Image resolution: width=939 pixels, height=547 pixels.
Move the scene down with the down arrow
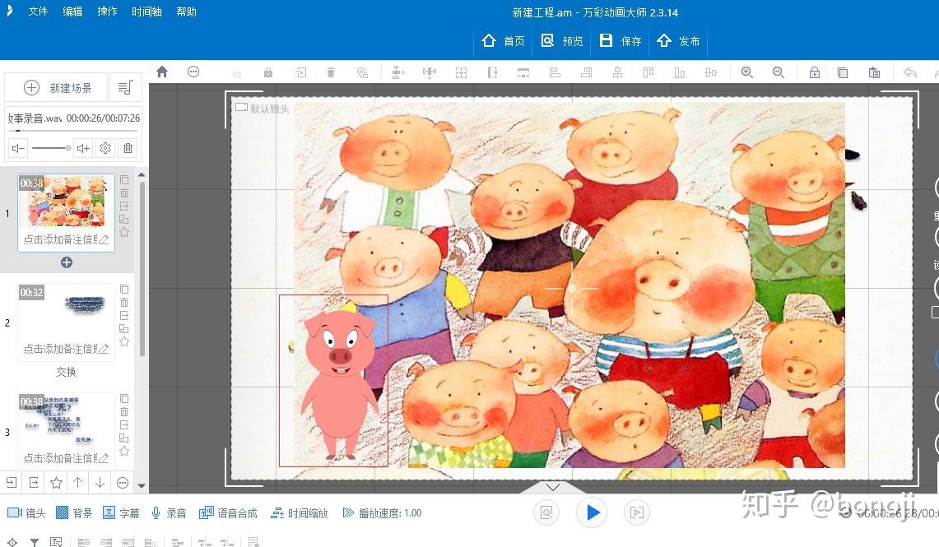[100, 482]
